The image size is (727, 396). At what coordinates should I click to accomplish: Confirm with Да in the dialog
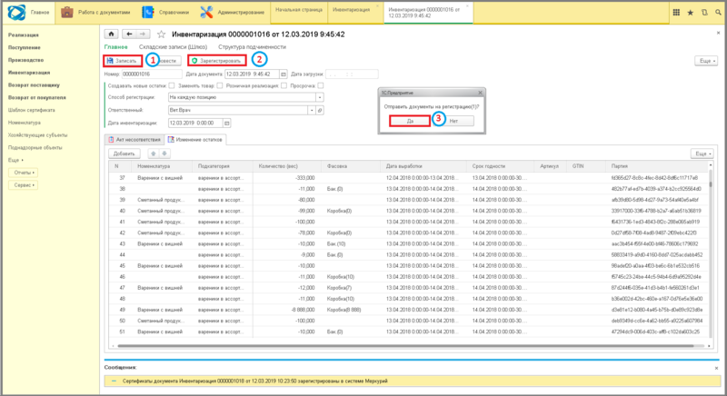click(410, 121)
